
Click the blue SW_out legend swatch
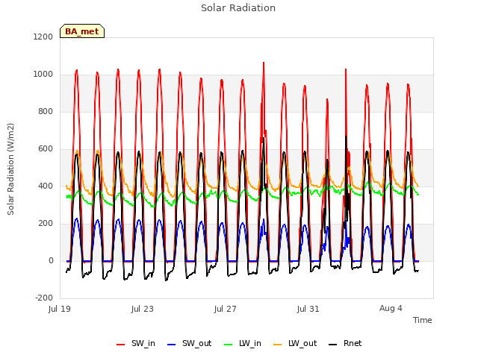pos(172,345)
